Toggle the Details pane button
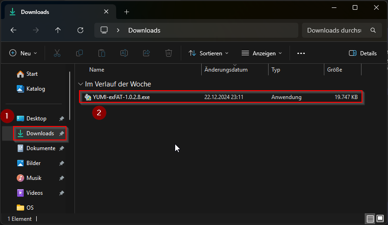388x225 pixels. click(x=362, y=53)
